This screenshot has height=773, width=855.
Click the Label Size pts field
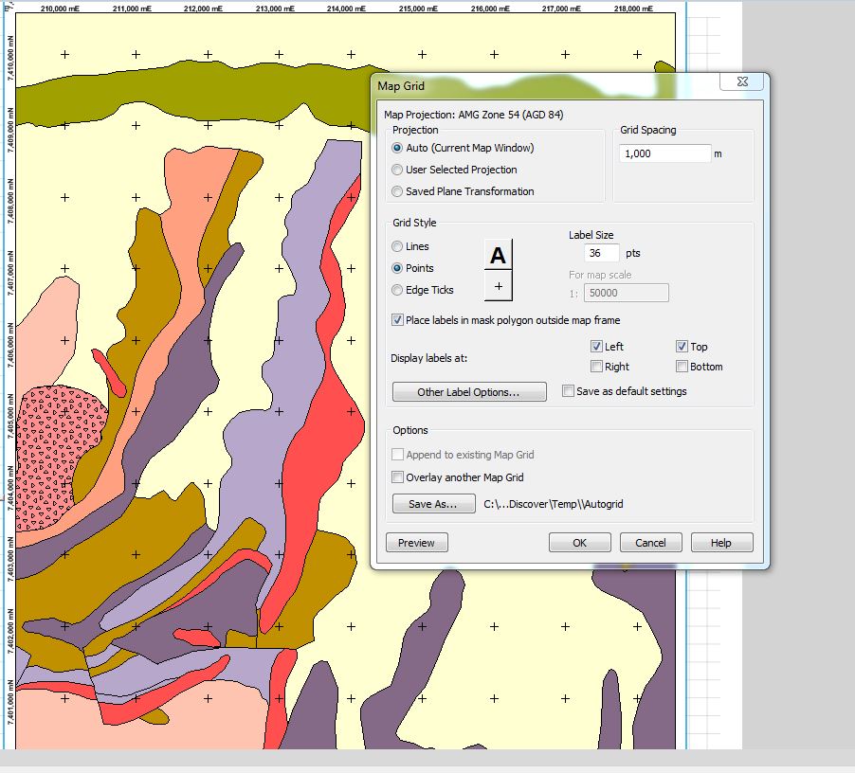602,253
